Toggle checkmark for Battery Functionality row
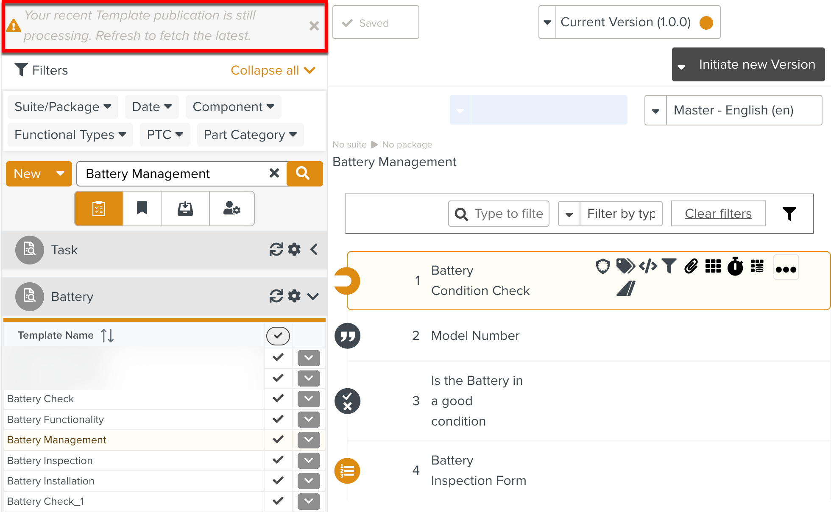 point(278,419)
